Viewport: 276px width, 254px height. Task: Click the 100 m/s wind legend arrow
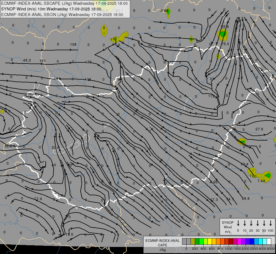pos(271,223)
